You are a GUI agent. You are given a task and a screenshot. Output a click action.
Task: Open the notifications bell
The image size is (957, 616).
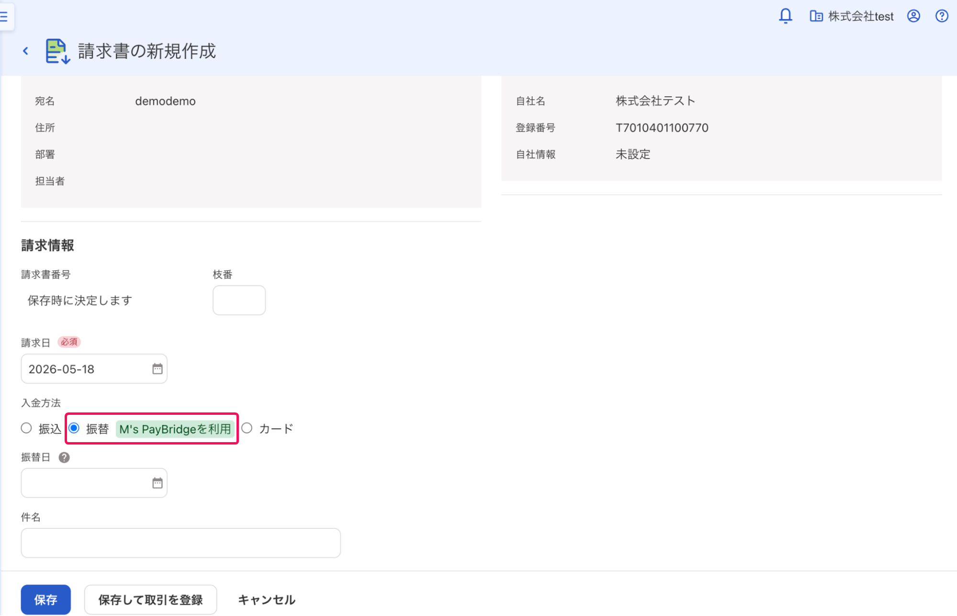[785, 16]
